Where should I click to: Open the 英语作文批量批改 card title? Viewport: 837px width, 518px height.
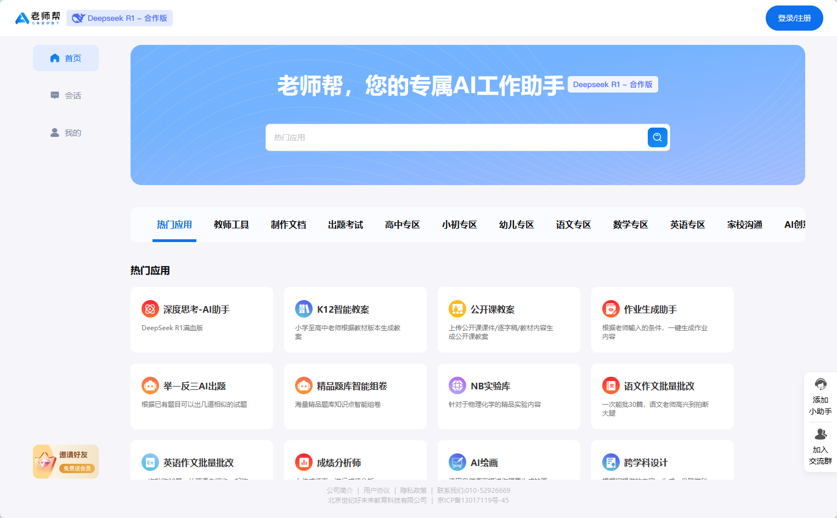pyautogui.click(x=199, y=463)
